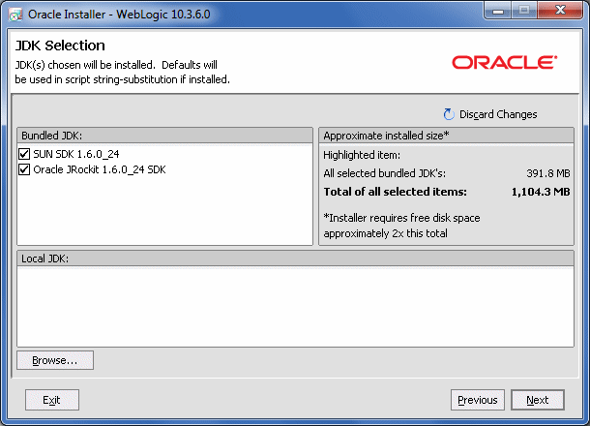
Task: Go back with the Previous button
Action: 478,400
